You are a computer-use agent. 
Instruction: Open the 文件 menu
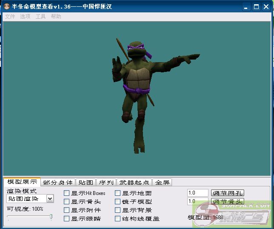point(10,17)
